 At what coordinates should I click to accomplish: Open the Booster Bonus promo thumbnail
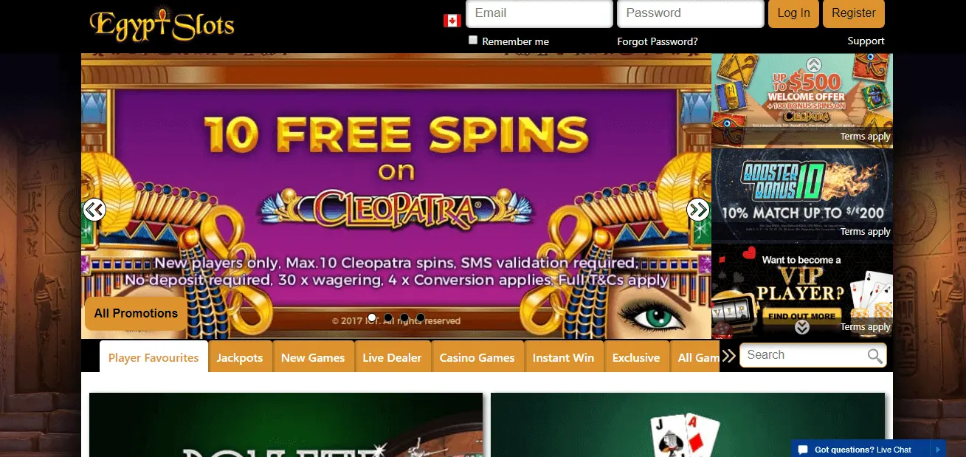pyautogui.click(x=802, y=195)
